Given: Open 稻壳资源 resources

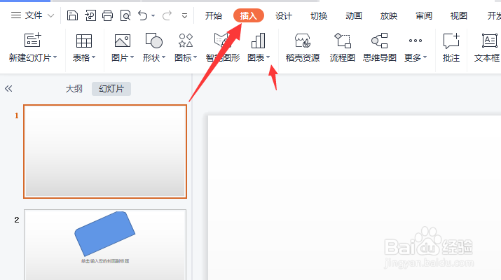Looking at the screenshot, I should point(303,48).
